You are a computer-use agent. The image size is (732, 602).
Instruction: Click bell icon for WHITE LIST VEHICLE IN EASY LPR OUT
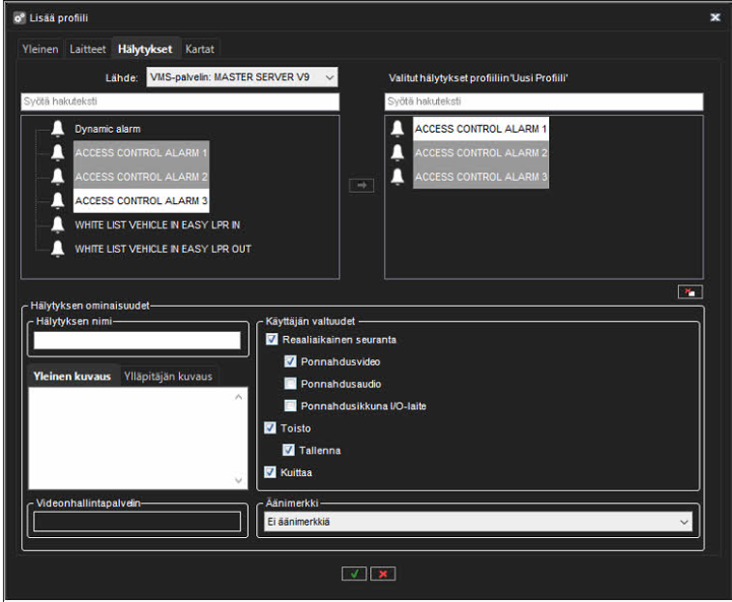pyautogui.click(x=57, y=250)
